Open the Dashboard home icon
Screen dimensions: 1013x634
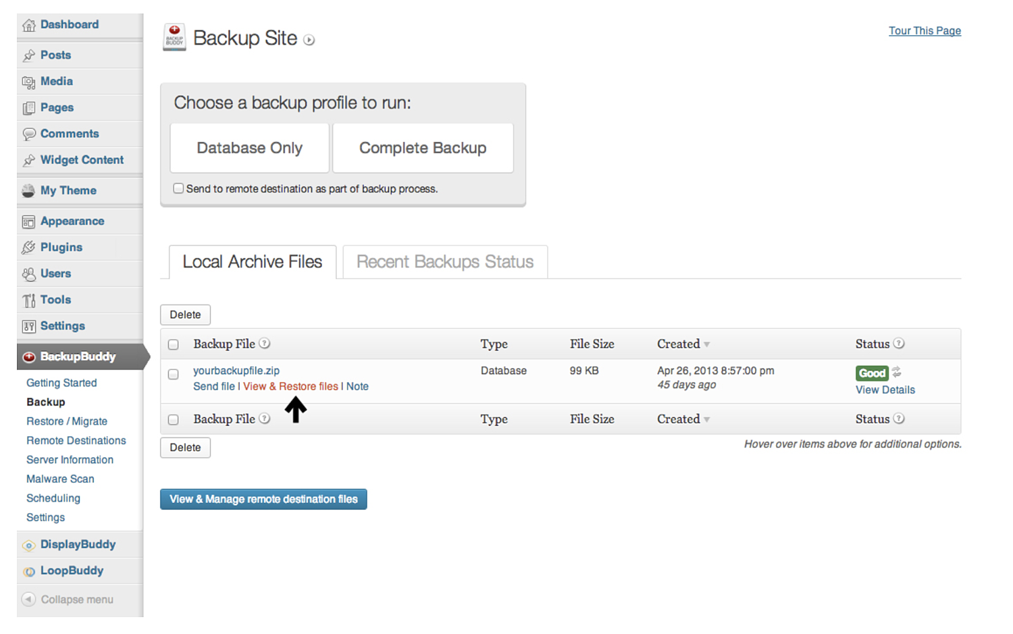(x=30, y=24)
